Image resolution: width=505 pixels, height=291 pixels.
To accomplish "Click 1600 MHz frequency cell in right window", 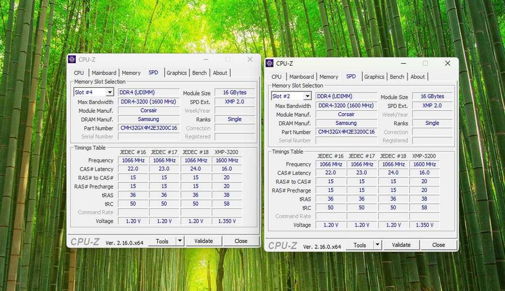I will coord(425,164).
